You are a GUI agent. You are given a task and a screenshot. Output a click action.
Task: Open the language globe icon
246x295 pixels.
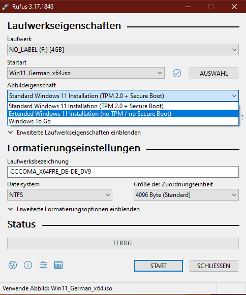point(13,265)
